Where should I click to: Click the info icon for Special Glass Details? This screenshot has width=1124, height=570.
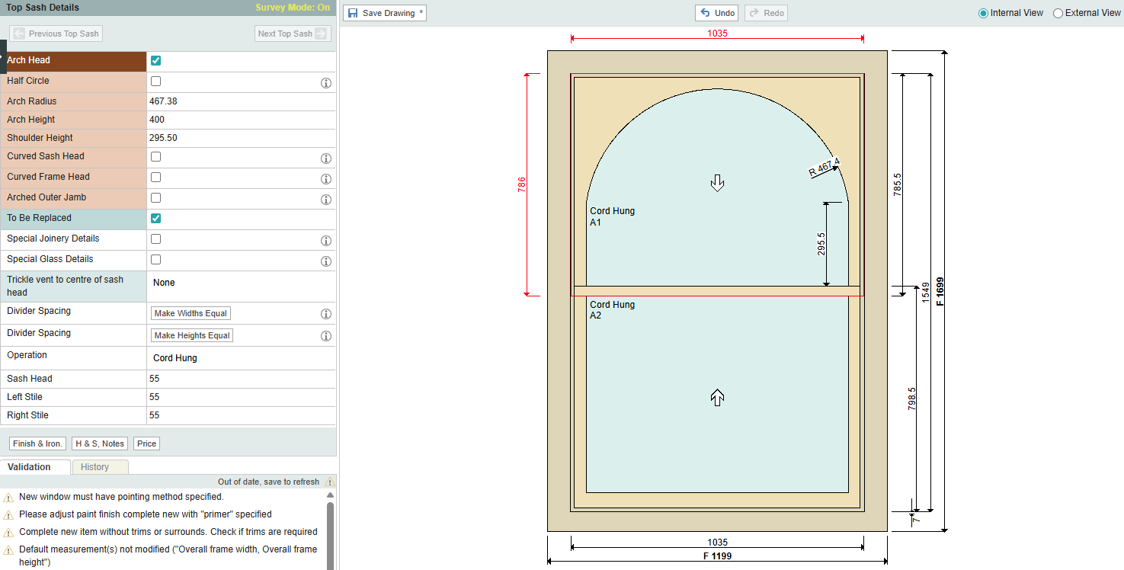pyautogui.click(x=326, y=261)
